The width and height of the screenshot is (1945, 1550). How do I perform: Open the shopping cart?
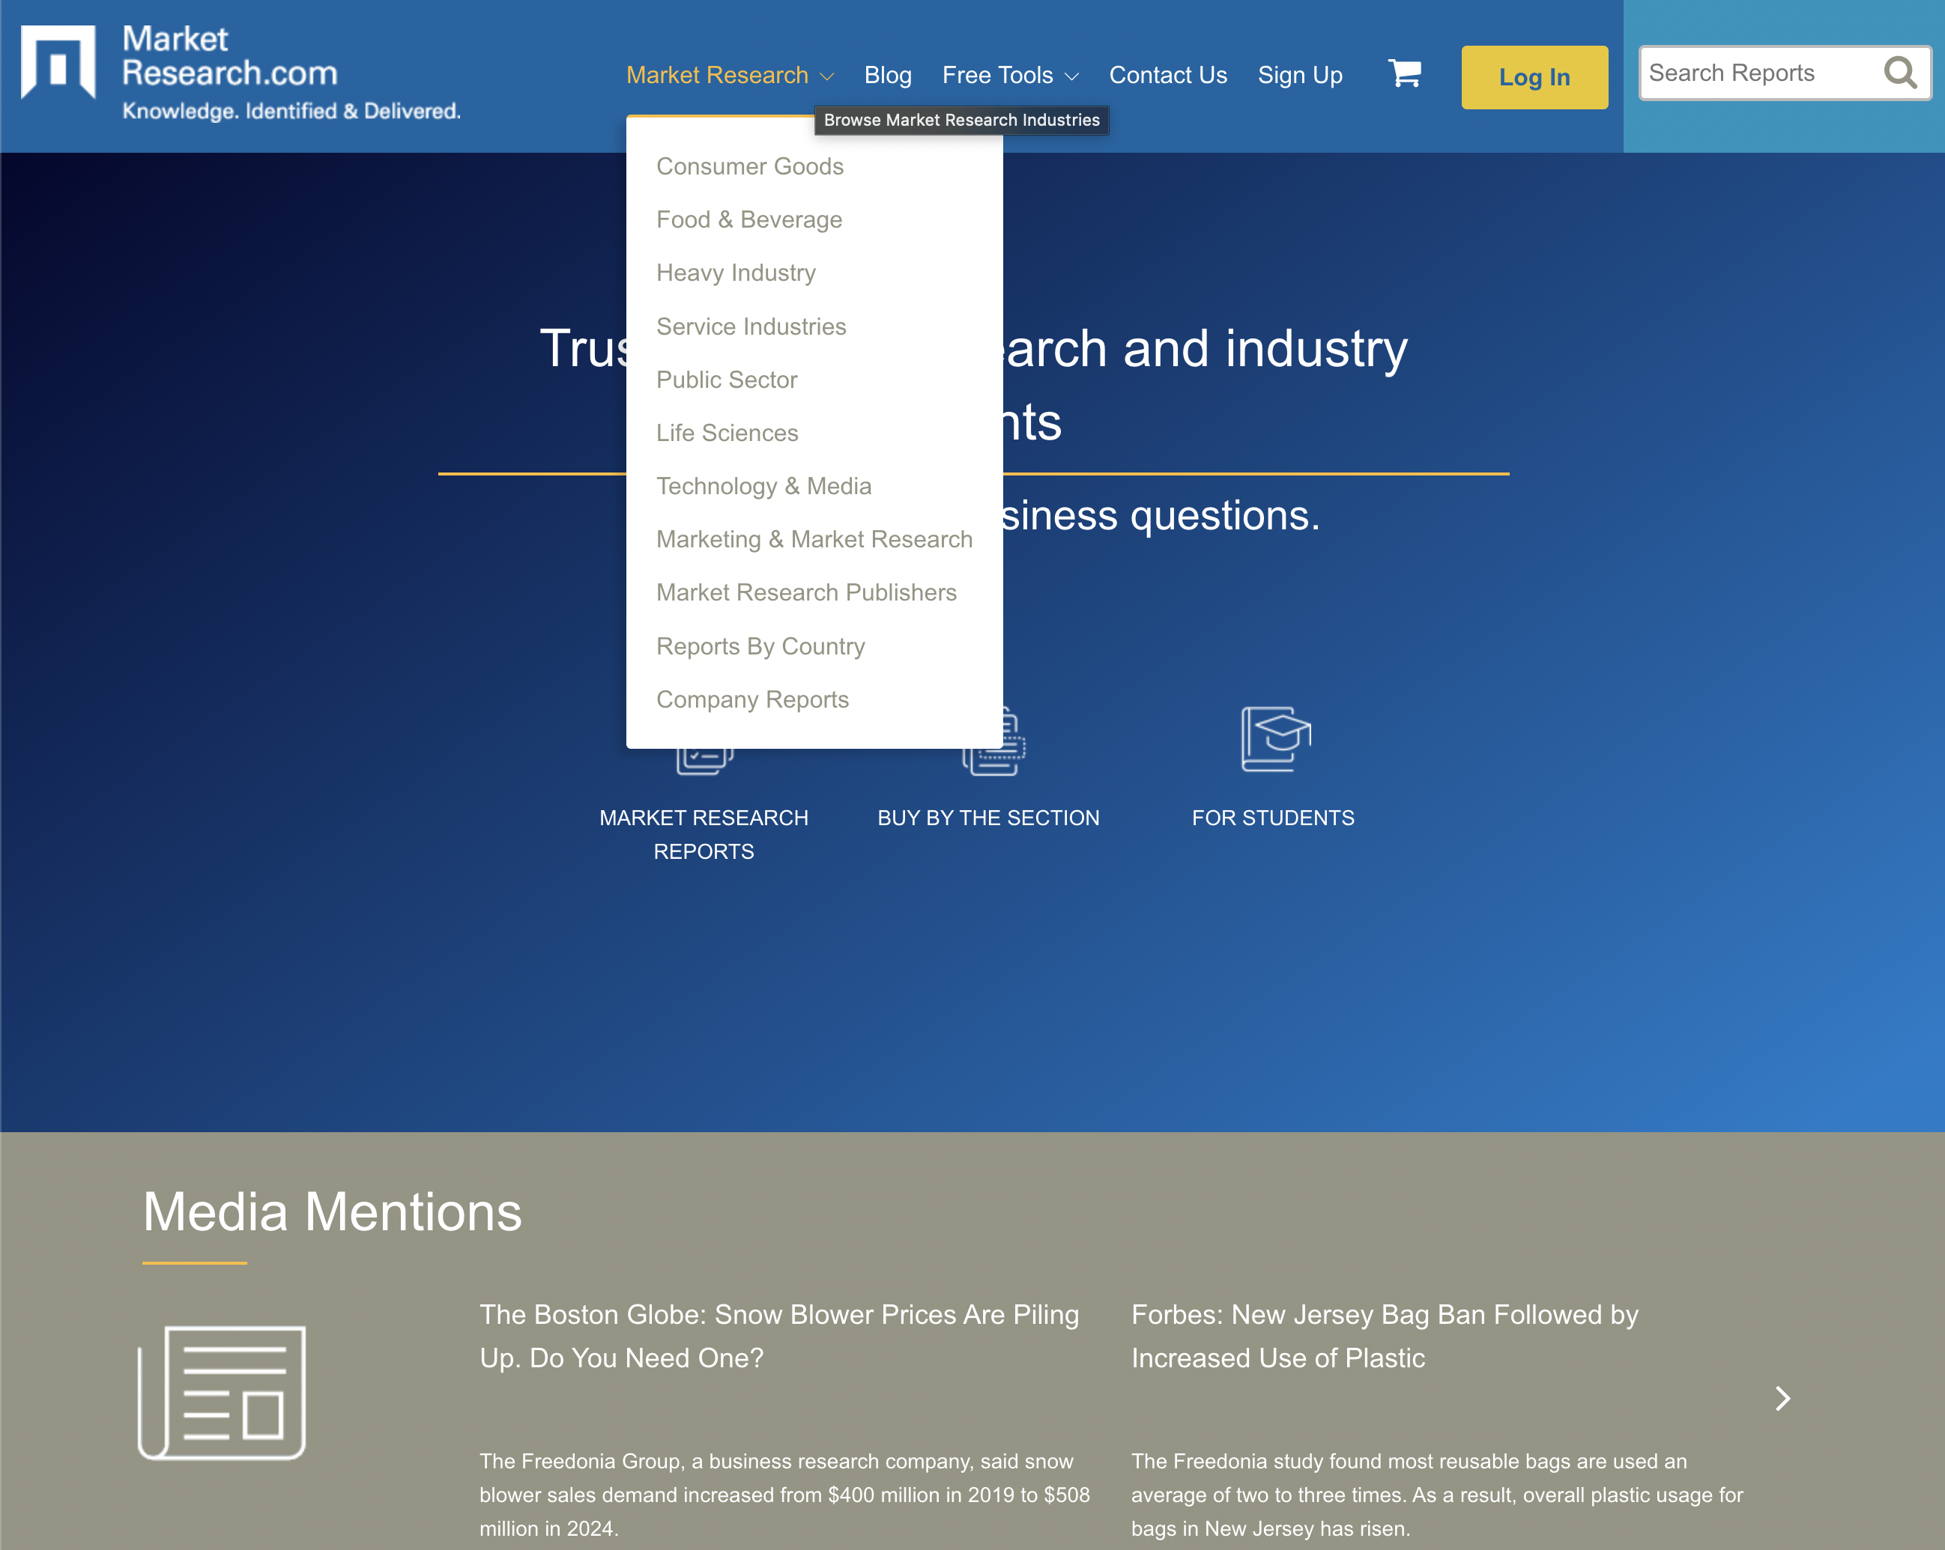click(1404, 76)
